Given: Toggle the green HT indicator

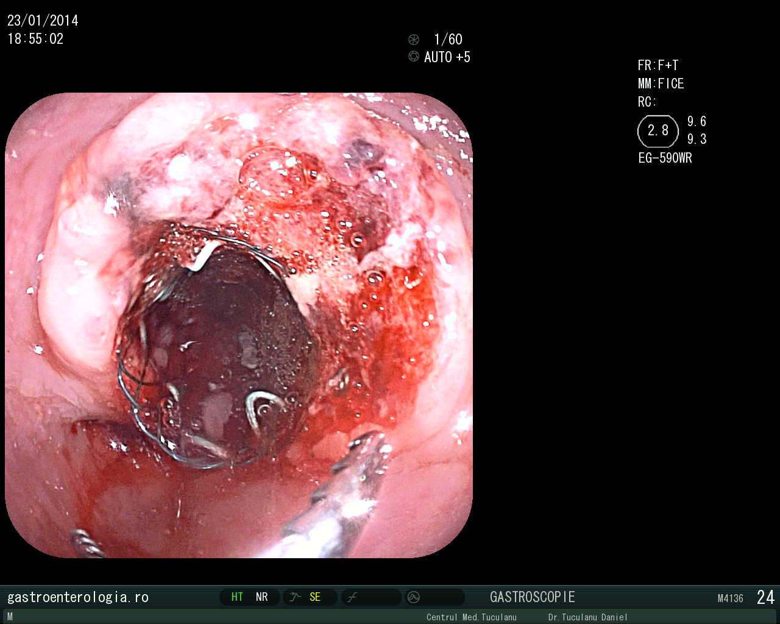Looking at the screenshot, I should coord(237,597).
